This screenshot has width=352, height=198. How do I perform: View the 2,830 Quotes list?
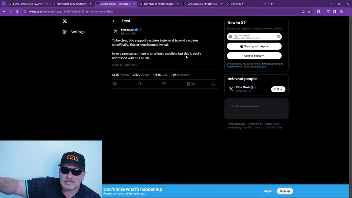141,75
